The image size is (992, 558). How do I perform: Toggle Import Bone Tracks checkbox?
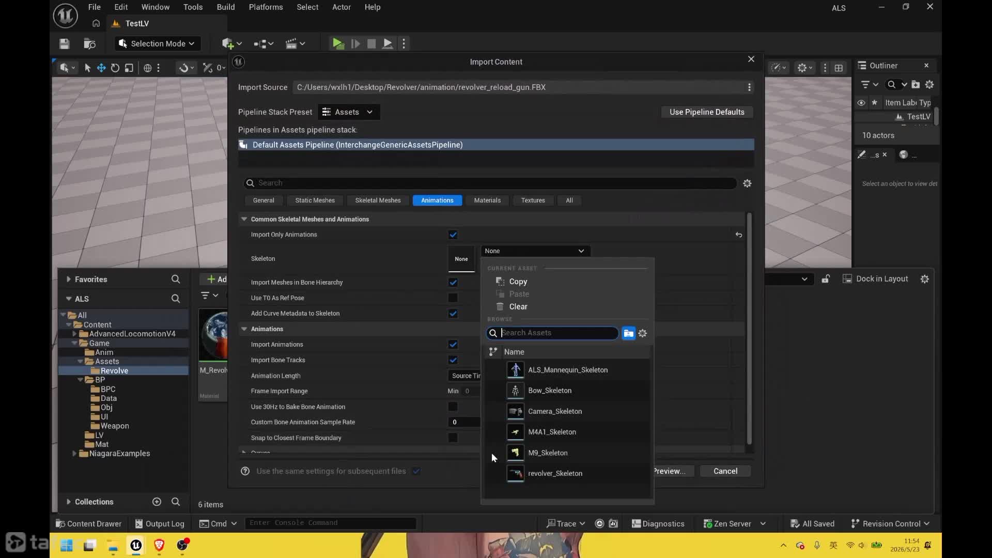(453, 360)
